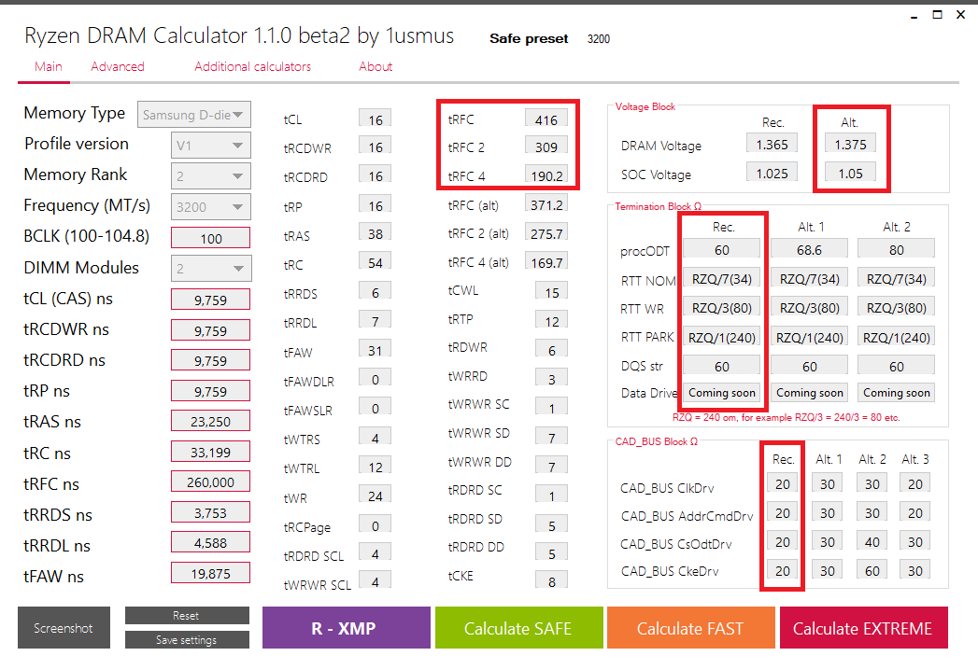Maximize the DRAM Calculator window
The height and width of the screenshot is (670, 978).
click(x=937, y=14)
